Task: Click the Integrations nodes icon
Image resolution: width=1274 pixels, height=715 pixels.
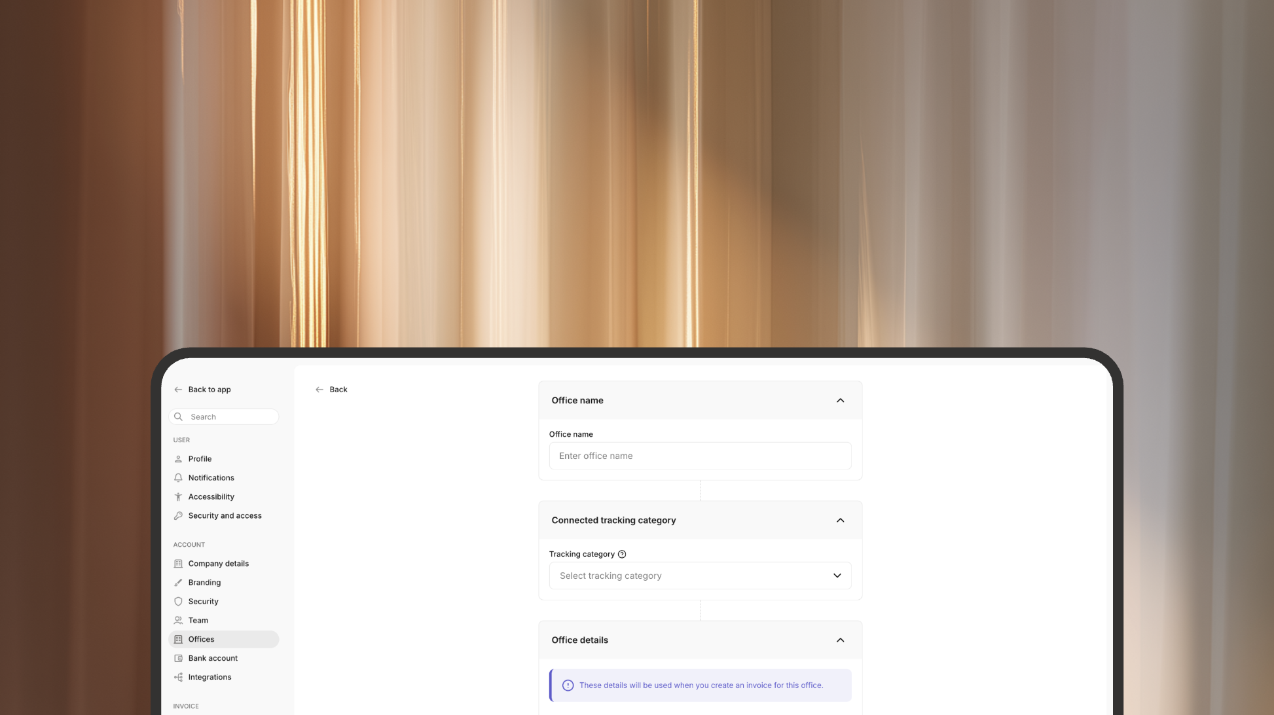Action: point(178,677)
